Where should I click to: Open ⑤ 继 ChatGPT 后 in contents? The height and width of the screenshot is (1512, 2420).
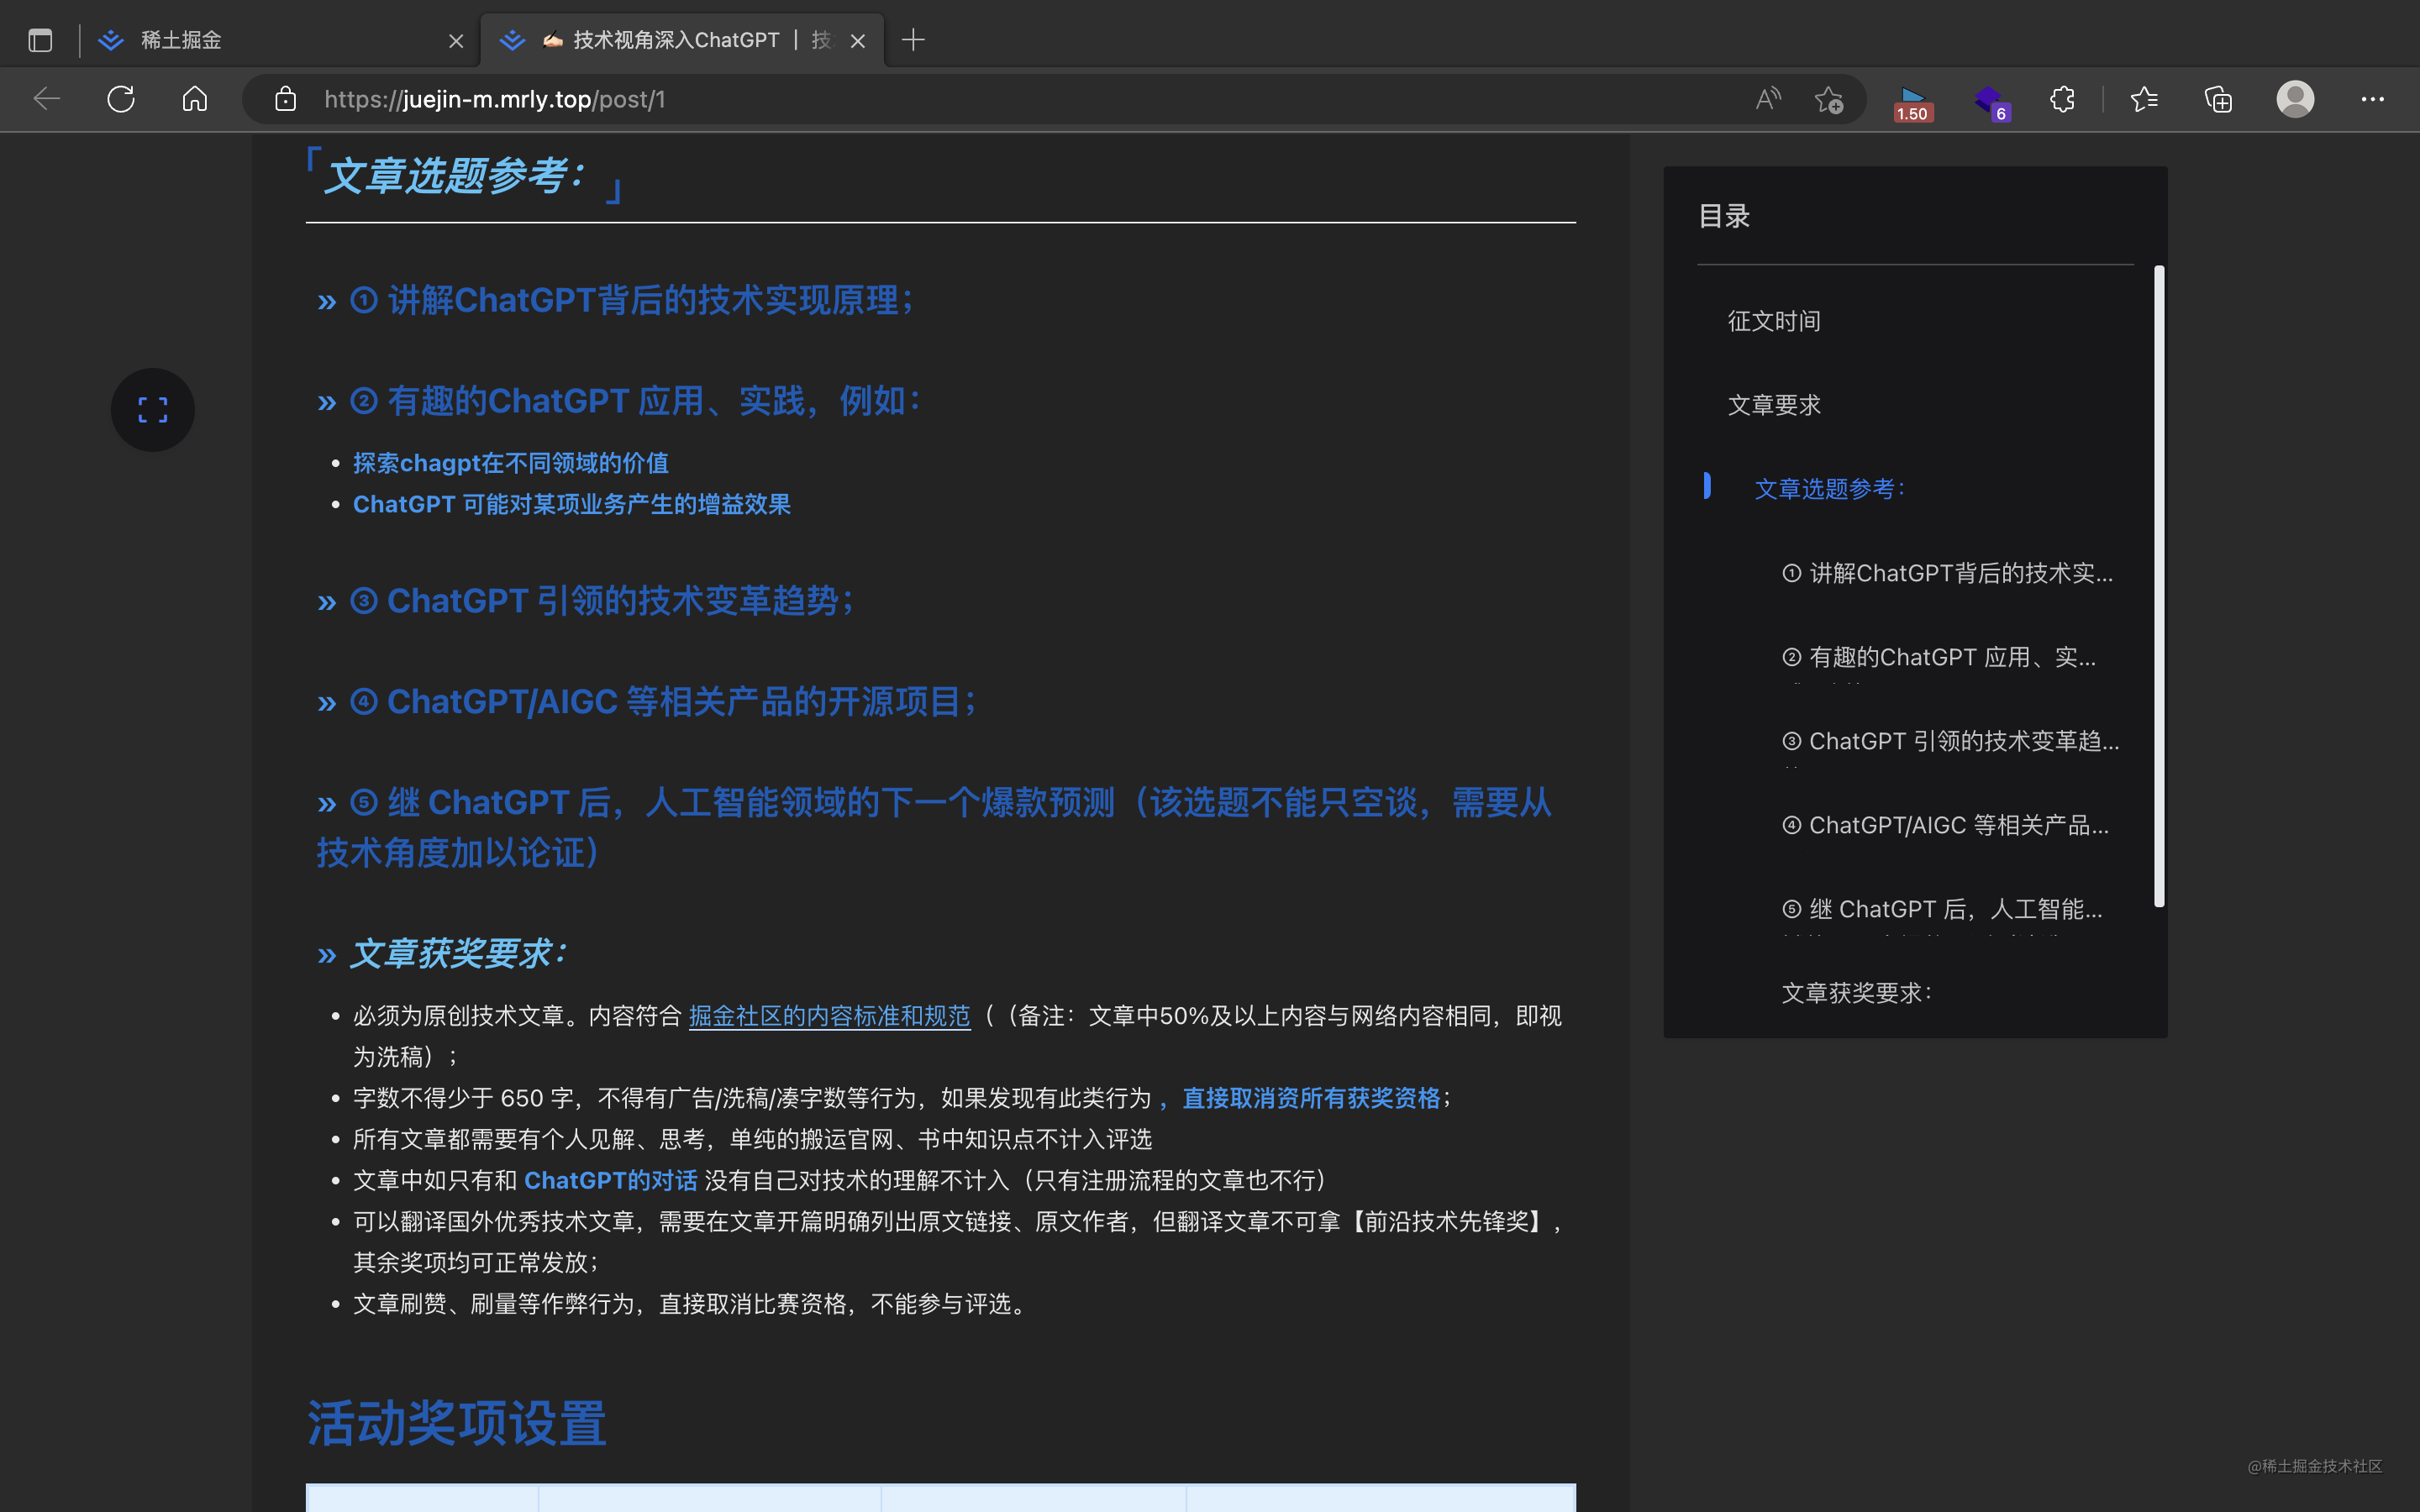coord(1942,909)
